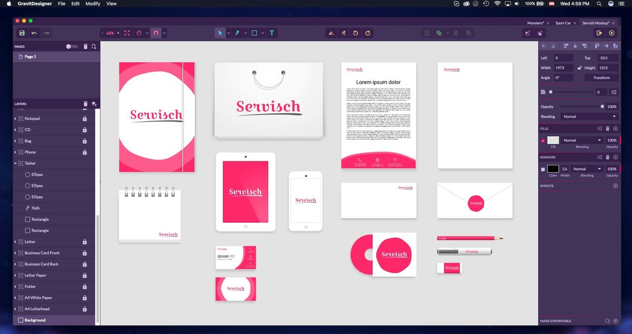The width and height of the screenshot is (632, 334).
Task: Click the Transform button
Action: point(600,77)
